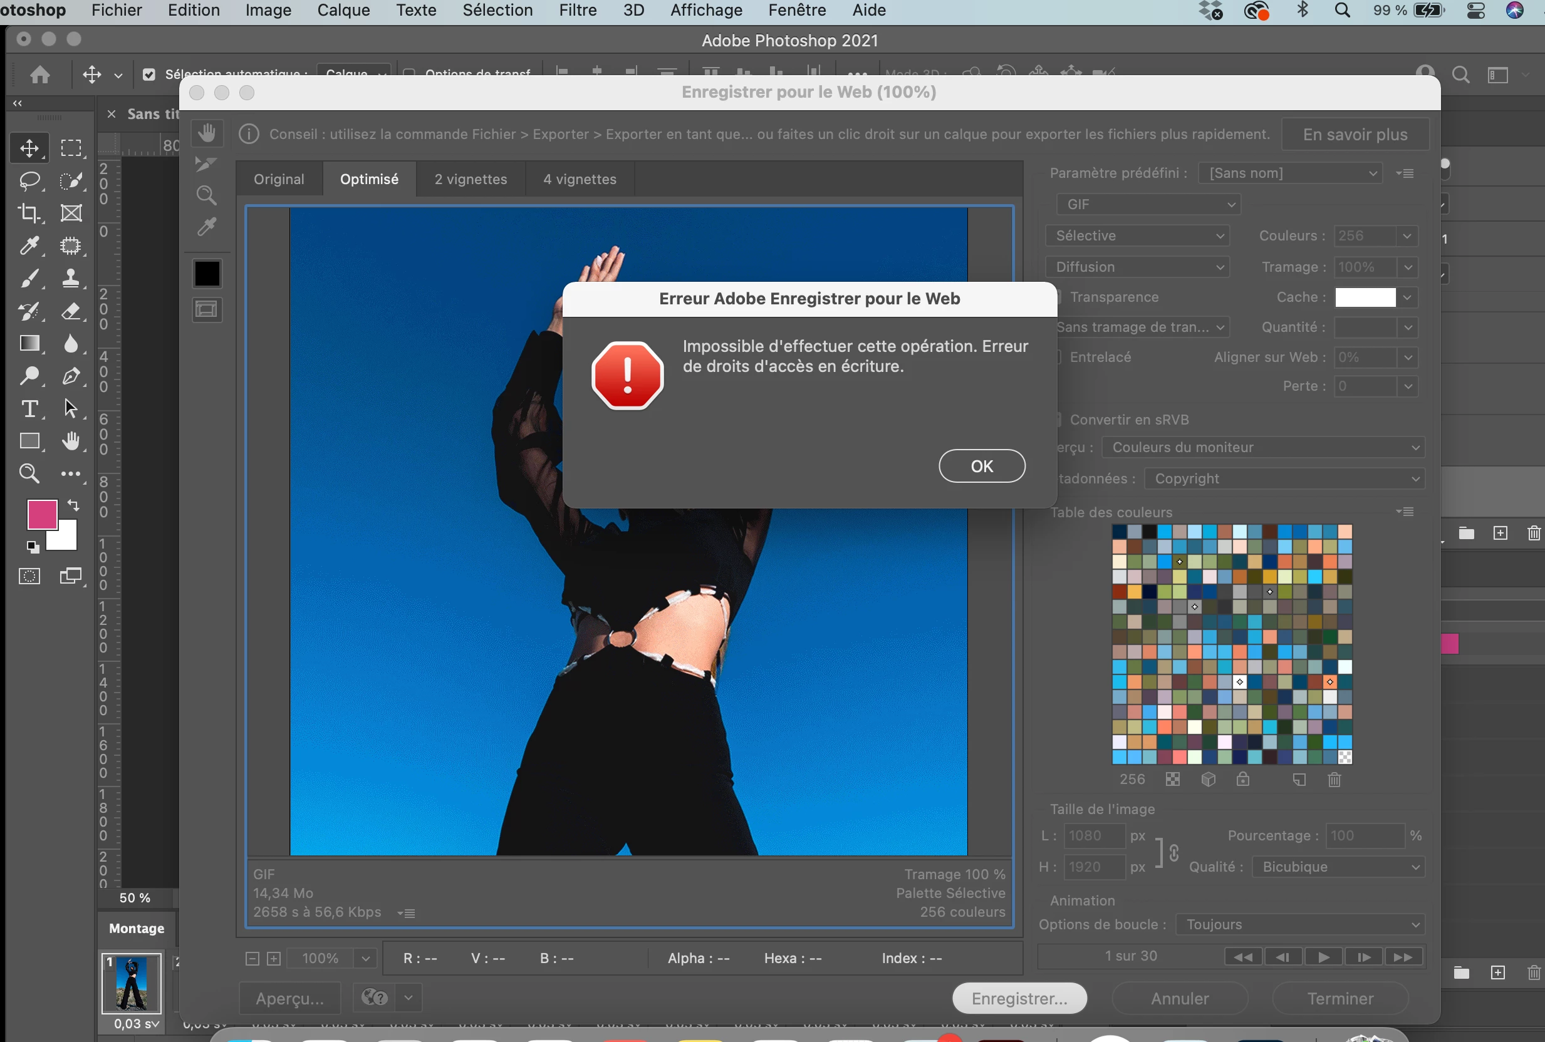Select the Crop tool in toolbar
Screen dimensions: 1545x1042
29,213
